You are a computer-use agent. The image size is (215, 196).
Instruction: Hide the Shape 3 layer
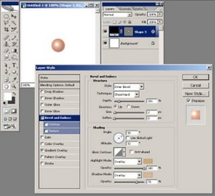click(x=105, y=31)
